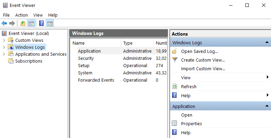This screenshot has width=271, height=138.
Task: Collapse the Windows Logs actions section
Action: (x=267, y=42)
